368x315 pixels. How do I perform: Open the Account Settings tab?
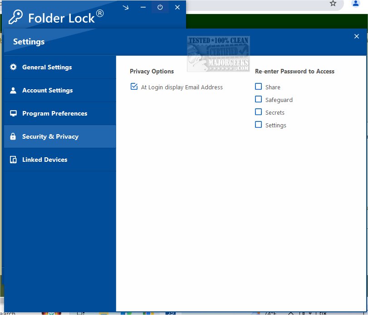coord(60,90)
